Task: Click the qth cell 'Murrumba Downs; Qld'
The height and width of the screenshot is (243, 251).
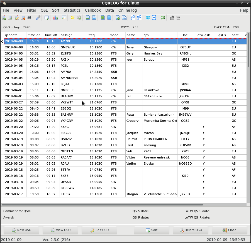Action: pyautogui.click(x=160, y=121)
